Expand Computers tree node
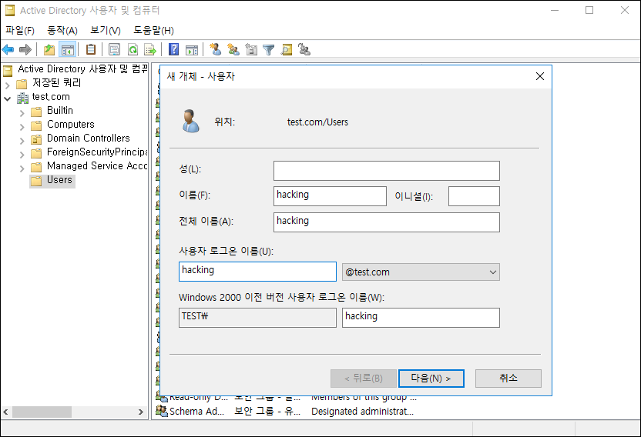 pos(22,127)
